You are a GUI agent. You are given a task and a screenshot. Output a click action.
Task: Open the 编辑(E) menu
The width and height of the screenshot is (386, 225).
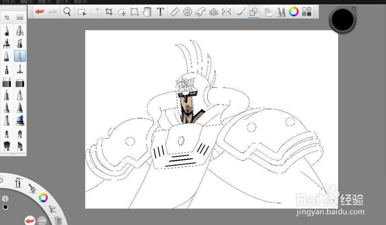point(27,2)
